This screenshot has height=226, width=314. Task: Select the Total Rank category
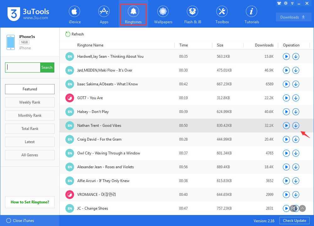pos(30,129)
